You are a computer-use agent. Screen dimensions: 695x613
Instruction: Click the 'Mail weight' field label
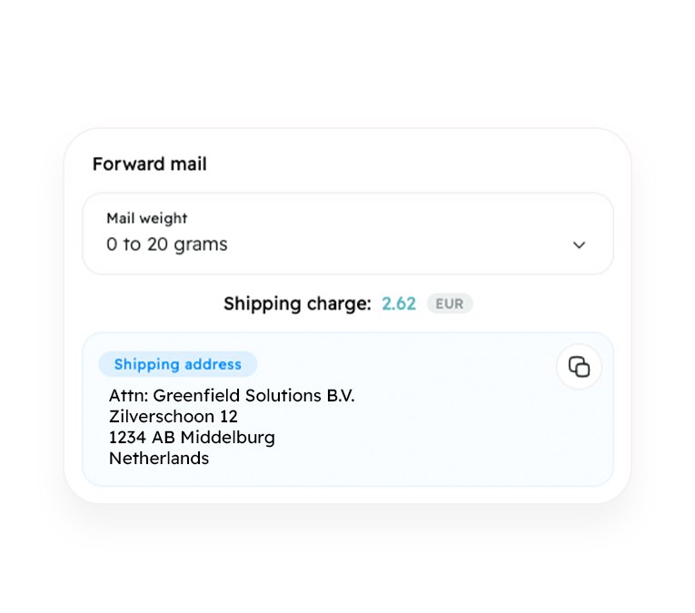click(x=146, y=218)
